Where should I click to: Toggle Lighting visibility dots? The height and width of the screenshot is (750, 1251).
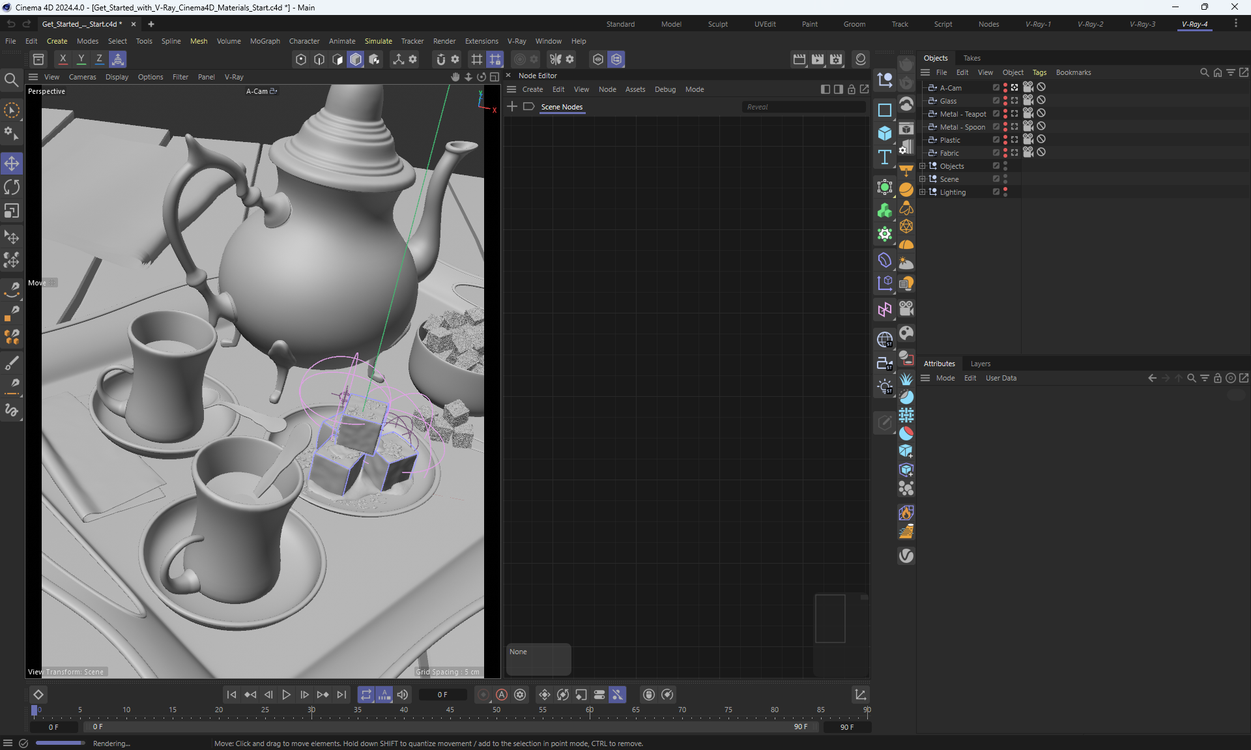coord(1005,192)
